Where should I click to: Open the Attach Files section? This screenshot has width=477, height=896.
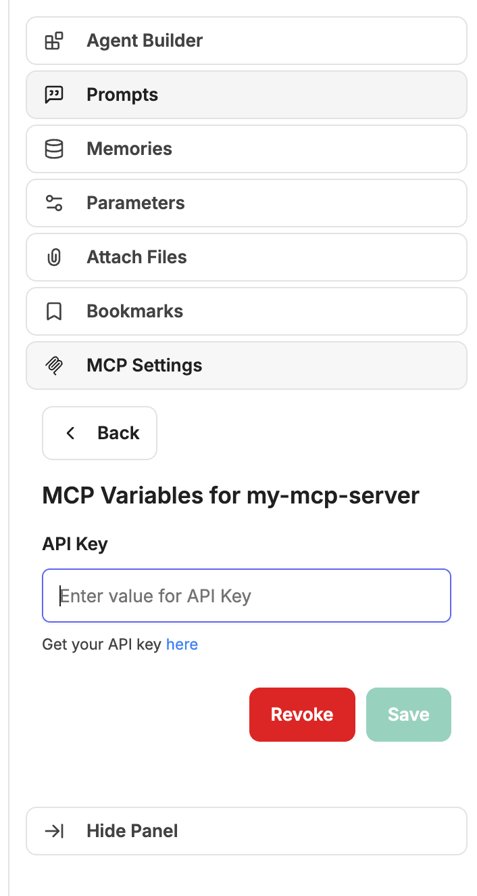(x=247, y=257)
